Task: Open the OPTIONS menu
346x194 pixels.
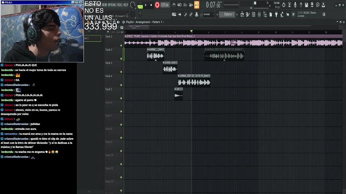Action: pos(112,5)
